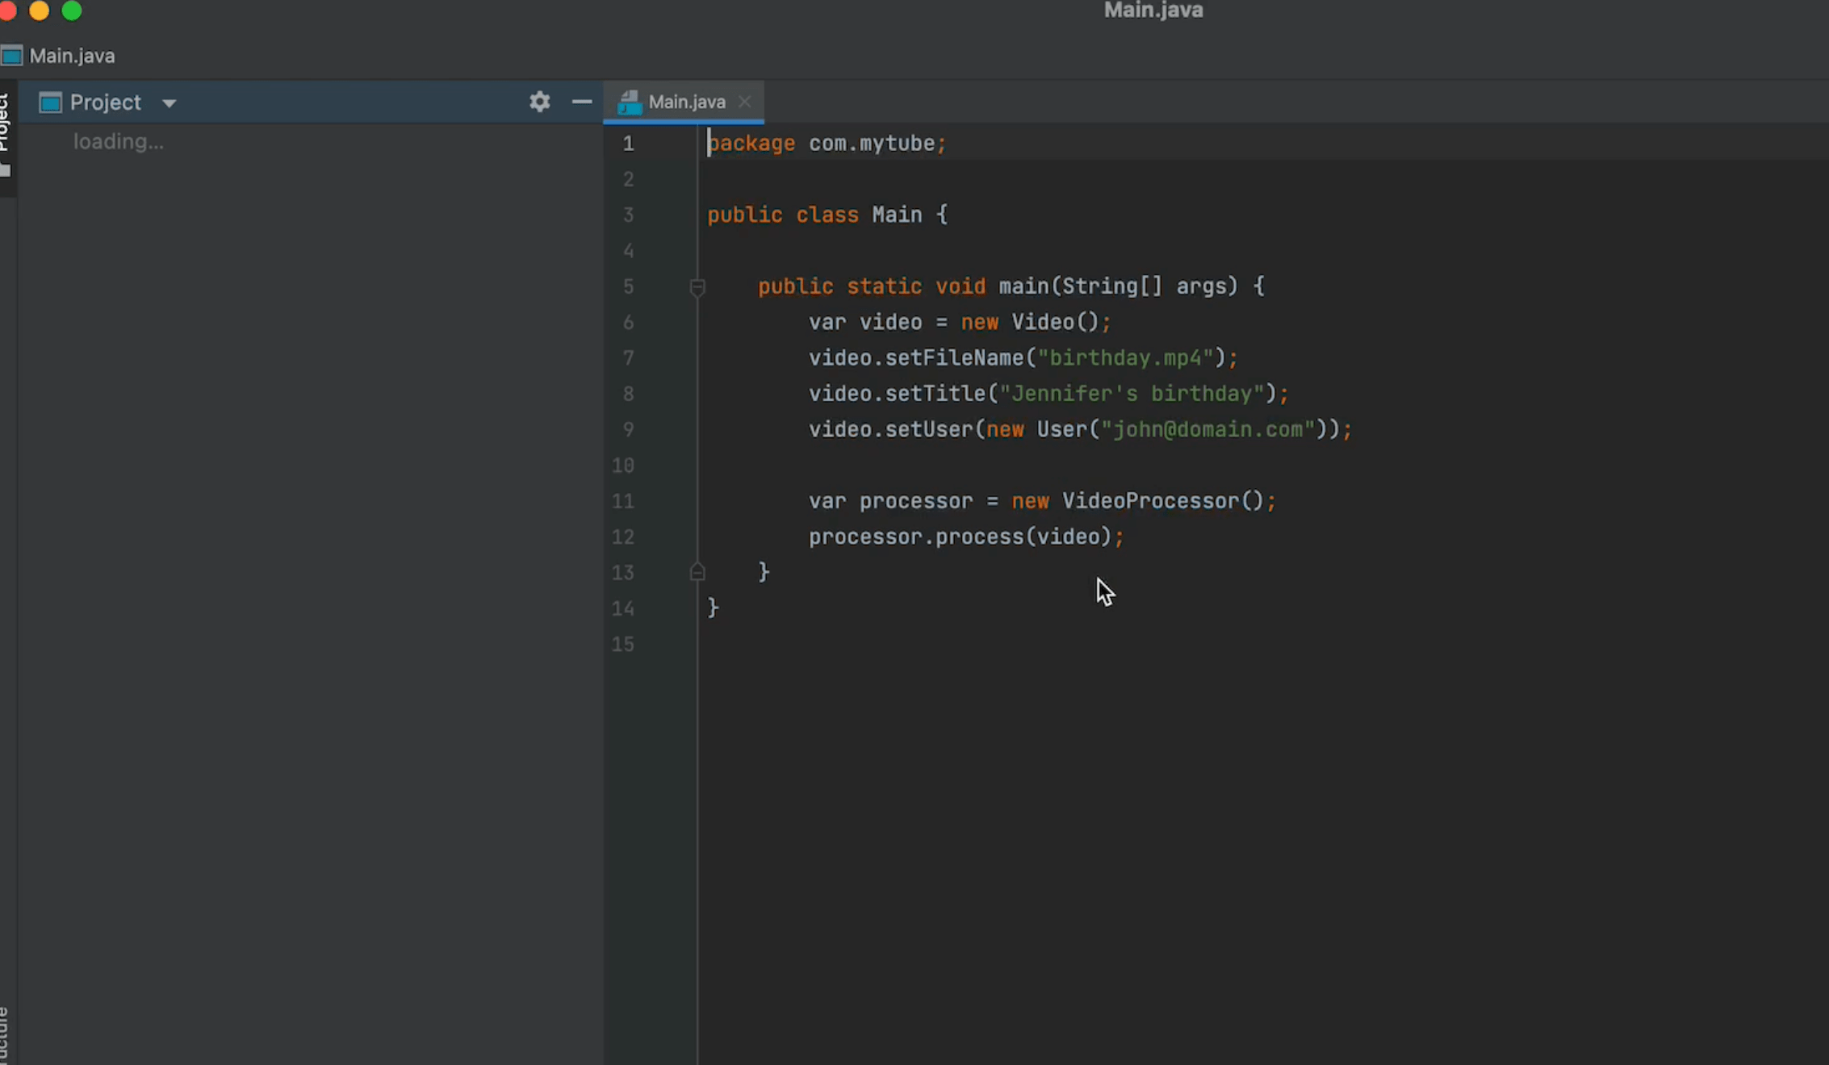The width and height of the screenshot is (1829, 1065).
Task: Close the Main.java editor tab
Action: pyautogui.click(x=744, y=102)
